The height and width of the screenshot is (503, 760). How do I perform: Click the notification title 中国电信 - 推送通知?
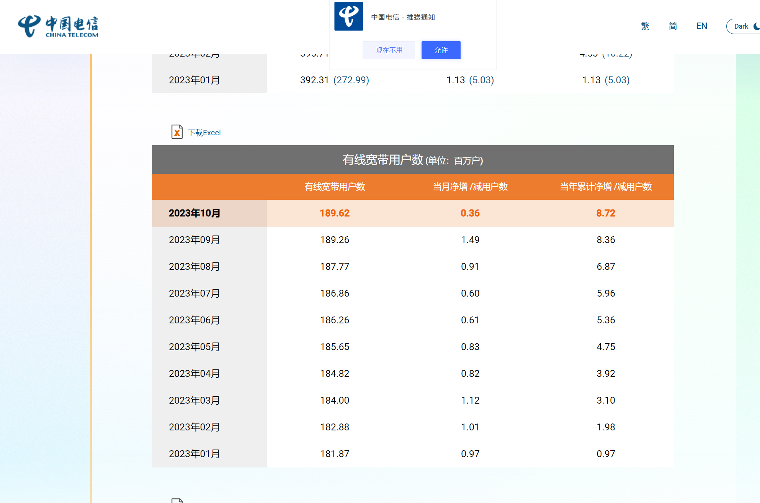(x=403, y=17)
